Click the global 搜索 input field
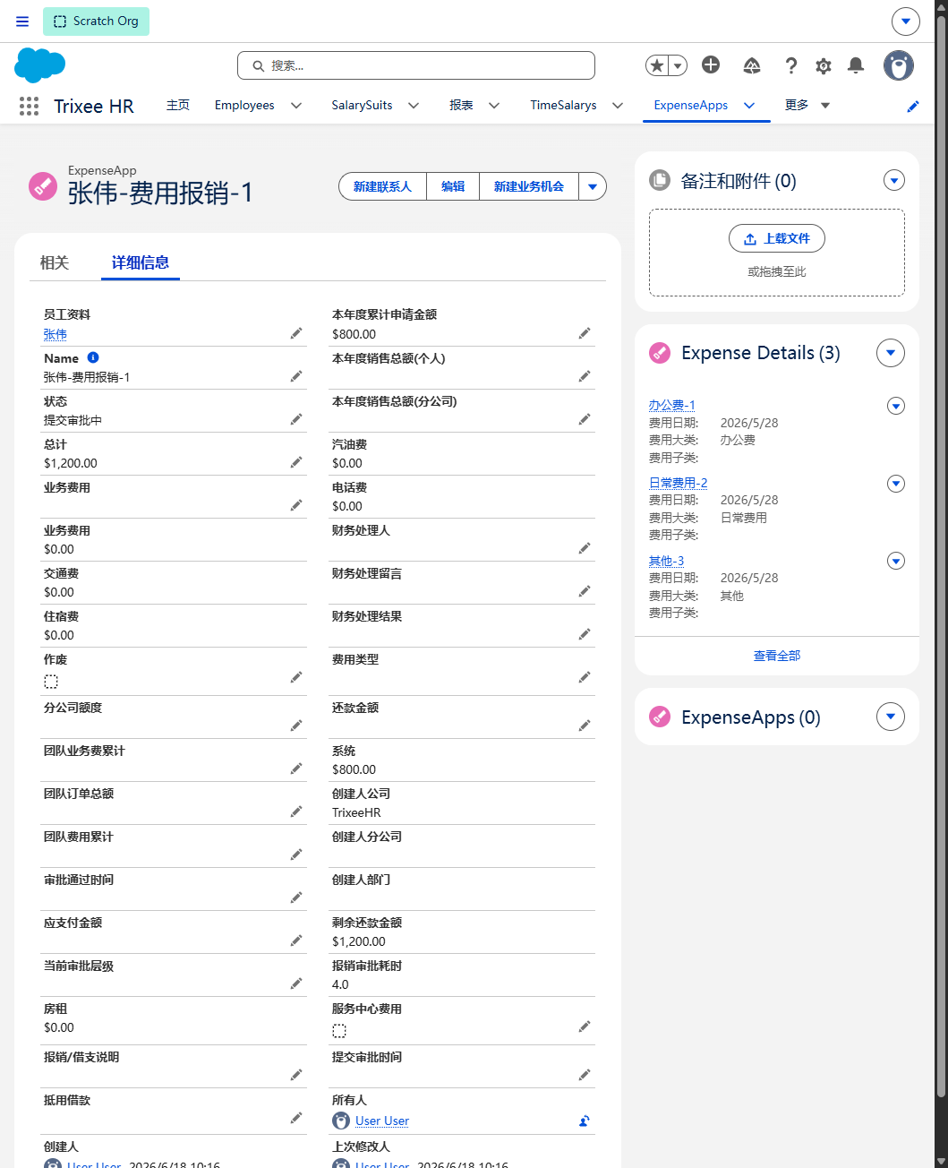This screenshot has width=948, height=1168. pos(416,65)
